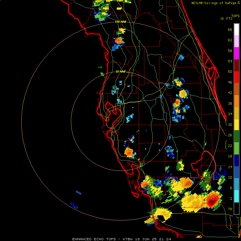
Task: Select the 22 value on the legend
Action: (230, 146)
